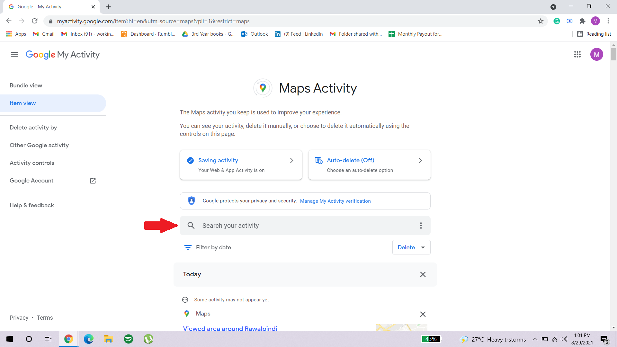Click the Filter by date button

207,247
